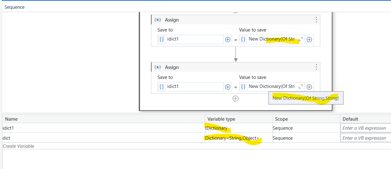Click Default value field for dict variable
Screen dimensions: 391x169
coord(365,138)
